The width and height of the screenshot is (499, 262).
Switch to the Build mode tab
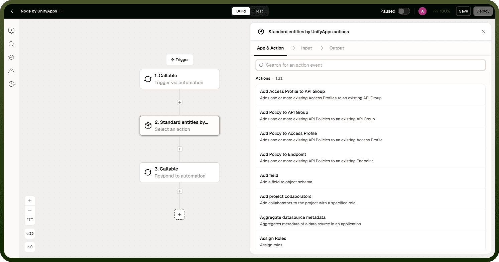[x=241, y=11]
